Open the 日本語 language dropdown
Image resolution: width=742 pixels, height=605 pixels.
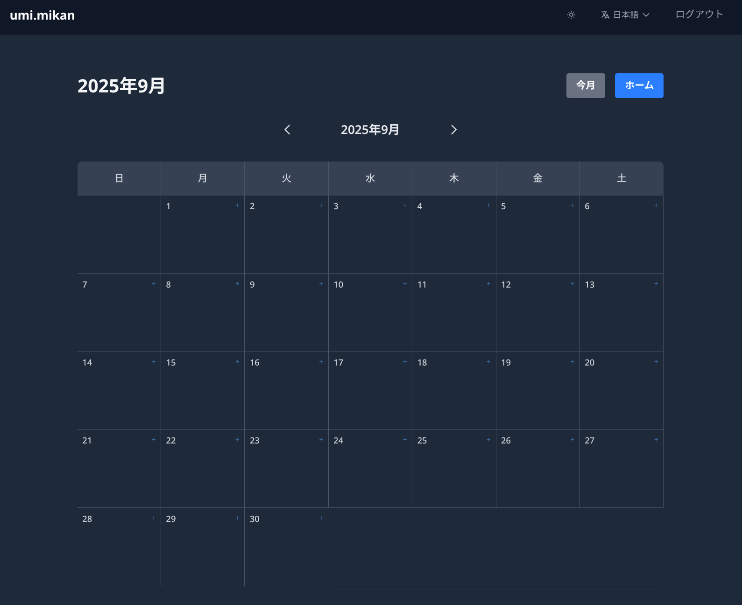coord(625,15)
